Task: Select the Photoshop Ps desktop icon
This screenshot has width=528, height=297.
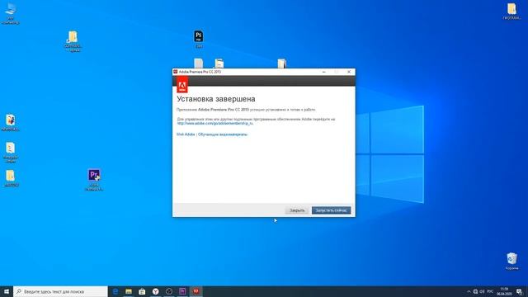Action: click(x=199, y=39)
